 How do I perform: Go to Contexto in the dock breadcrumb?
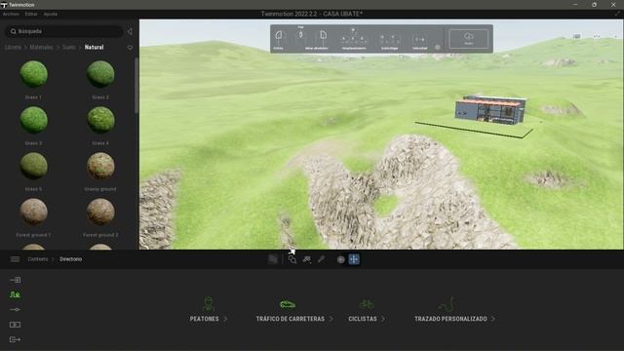(x=38, y=259)
